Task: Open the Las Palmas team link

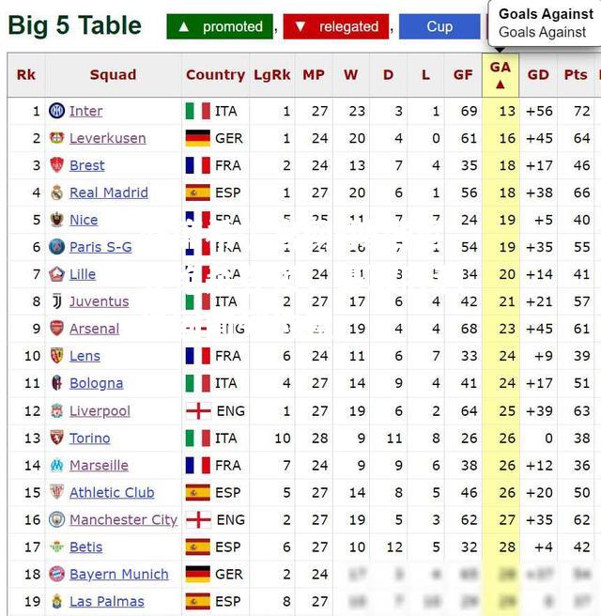Action: click(x=107, y=602)
